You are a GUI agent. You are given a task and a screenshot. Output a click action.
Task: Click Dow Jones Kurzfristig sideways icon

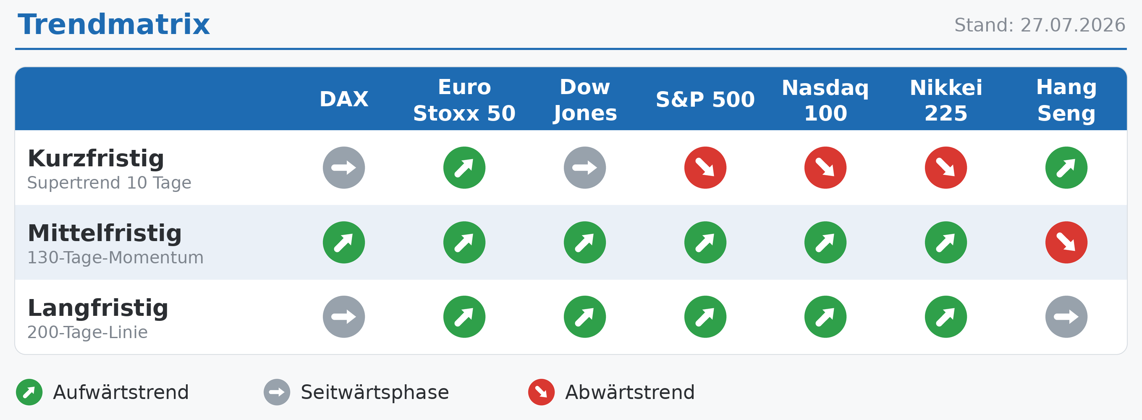[x=584, y=168]
